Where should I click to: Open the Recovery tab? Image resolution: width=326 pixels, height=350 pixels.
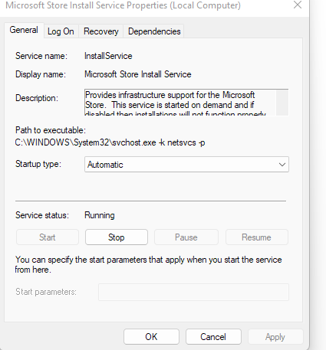[101, 31]
